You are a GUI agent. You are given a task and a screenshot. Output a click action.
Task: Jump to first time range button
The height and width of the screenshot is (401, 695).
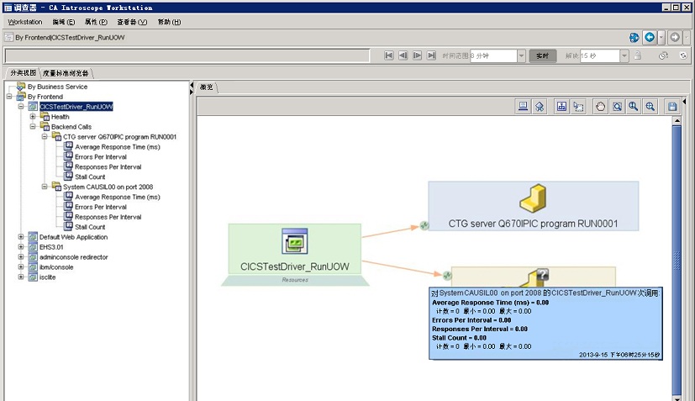[x=389, y=55]
